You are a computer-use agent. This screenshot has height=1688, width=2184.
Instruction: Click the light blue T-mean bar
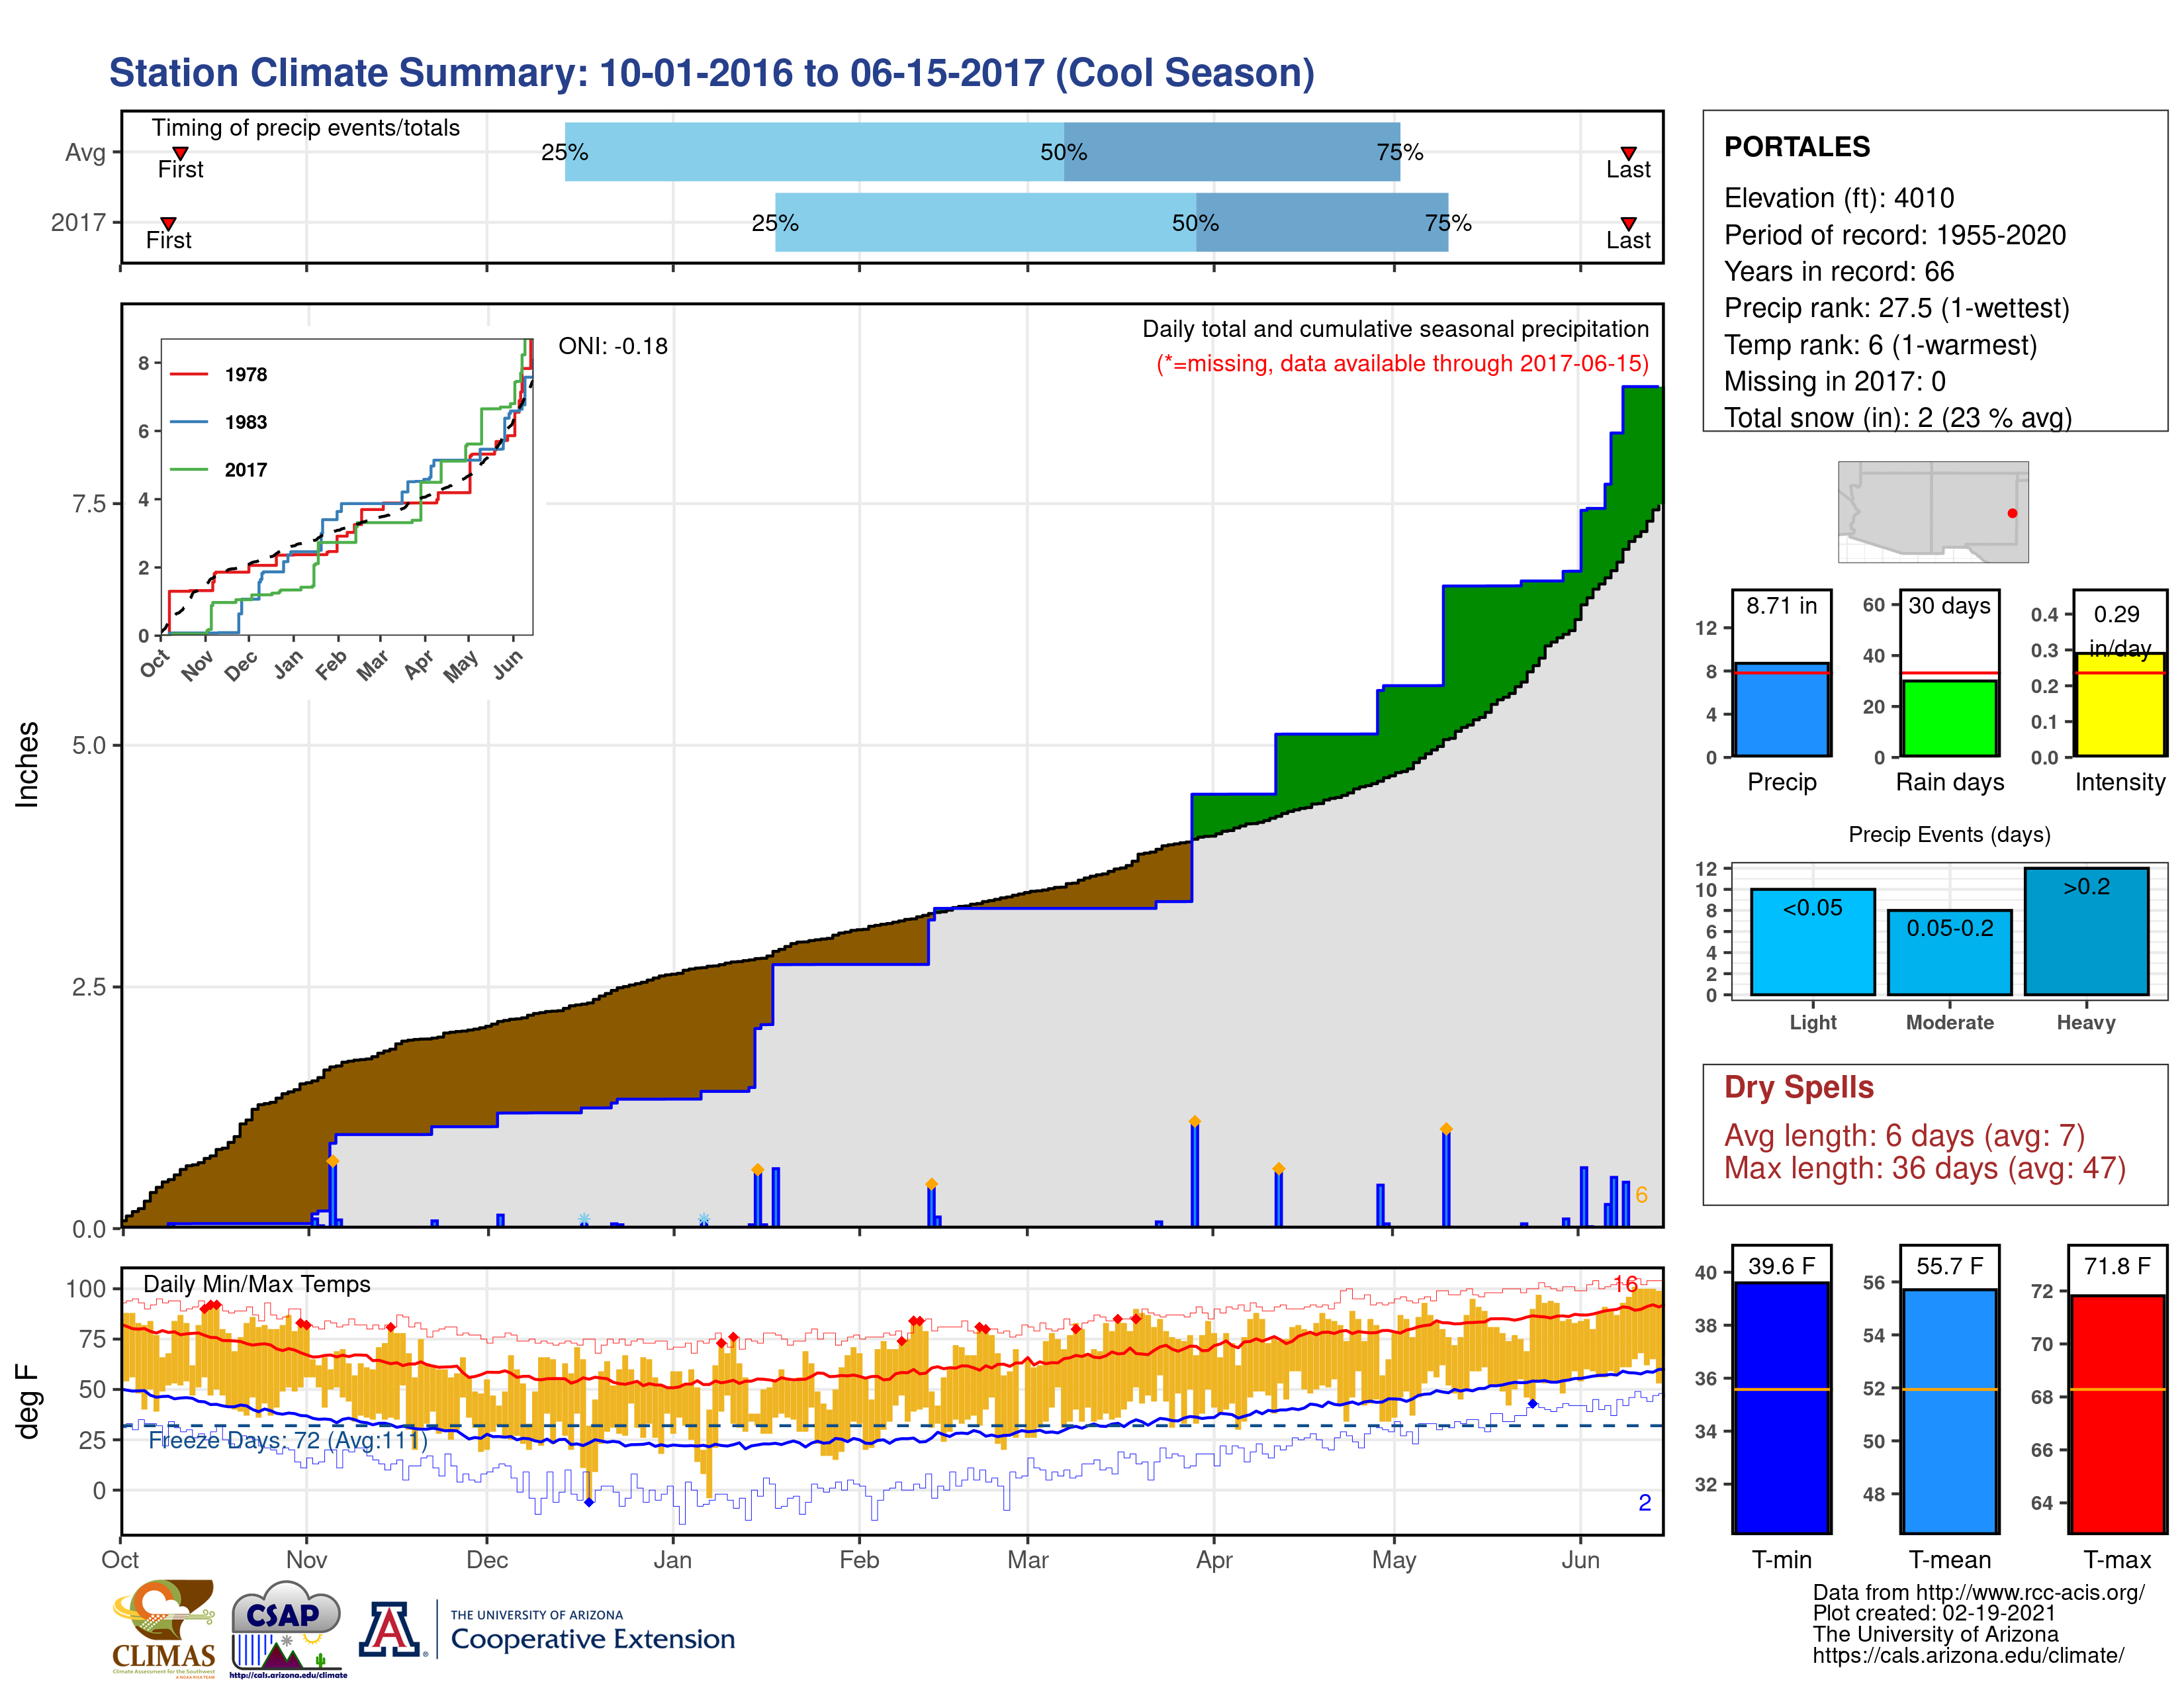[1949, 1411]
